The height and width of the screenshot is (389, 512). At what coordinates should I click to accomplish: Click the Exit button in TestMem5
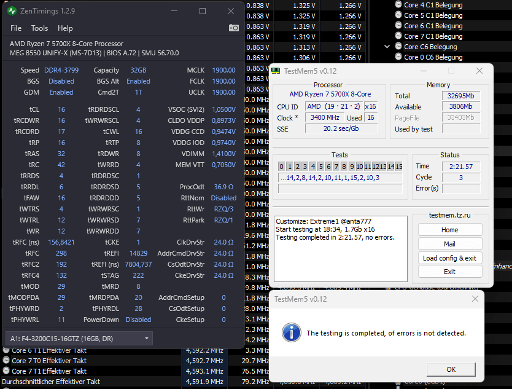pyautogui.click(x=449, y=272)
